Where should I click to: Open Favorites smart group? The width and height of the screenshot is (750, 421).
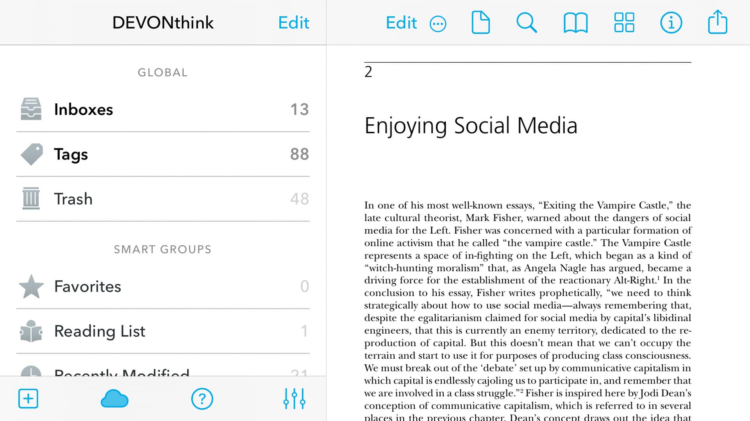(163, 287)
